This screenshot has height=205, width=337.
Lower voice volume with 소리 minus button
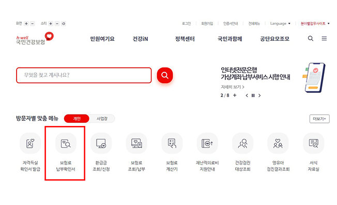(x=57, y=24)
